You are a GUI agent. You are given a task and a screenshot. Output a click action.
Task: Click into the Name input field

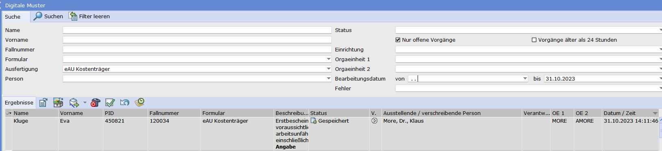pyautogui.click(x=197, y=30)
